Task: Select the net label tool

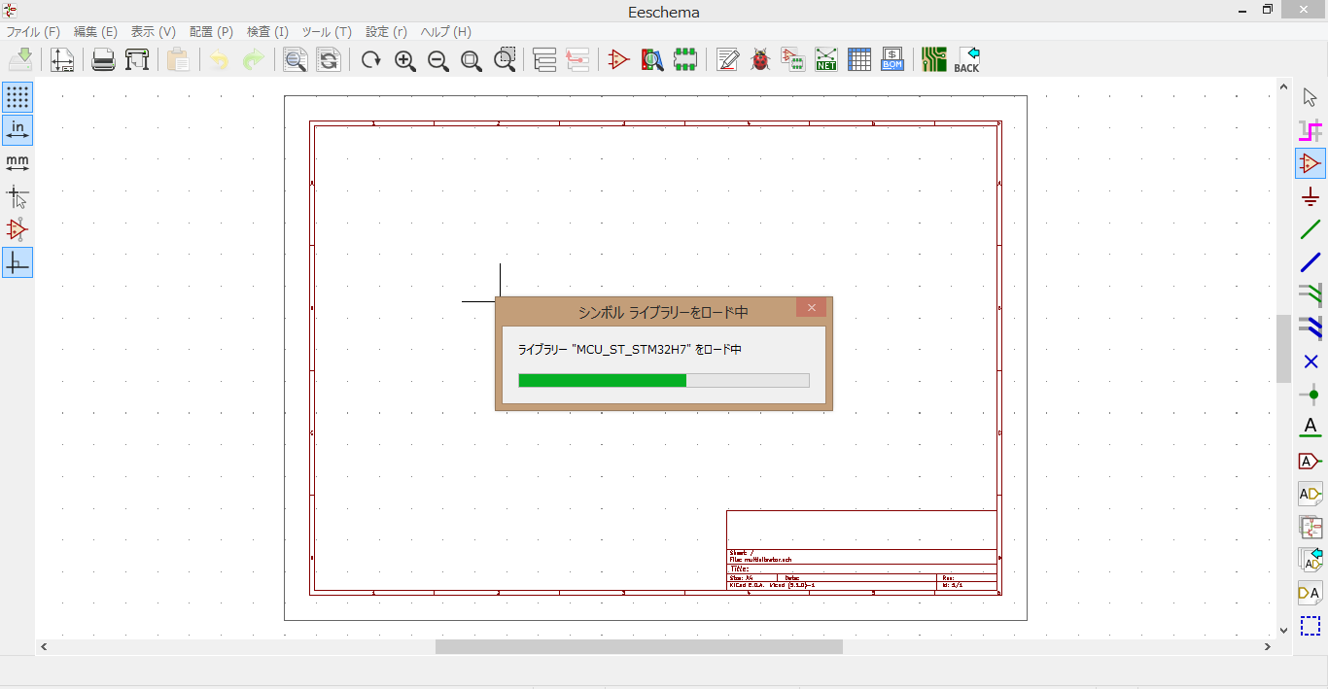Action: pos(1311,428)
